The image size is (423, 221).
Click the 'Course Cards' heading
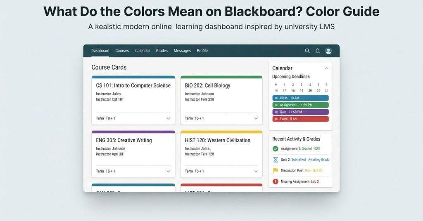(x=109, y=67)
